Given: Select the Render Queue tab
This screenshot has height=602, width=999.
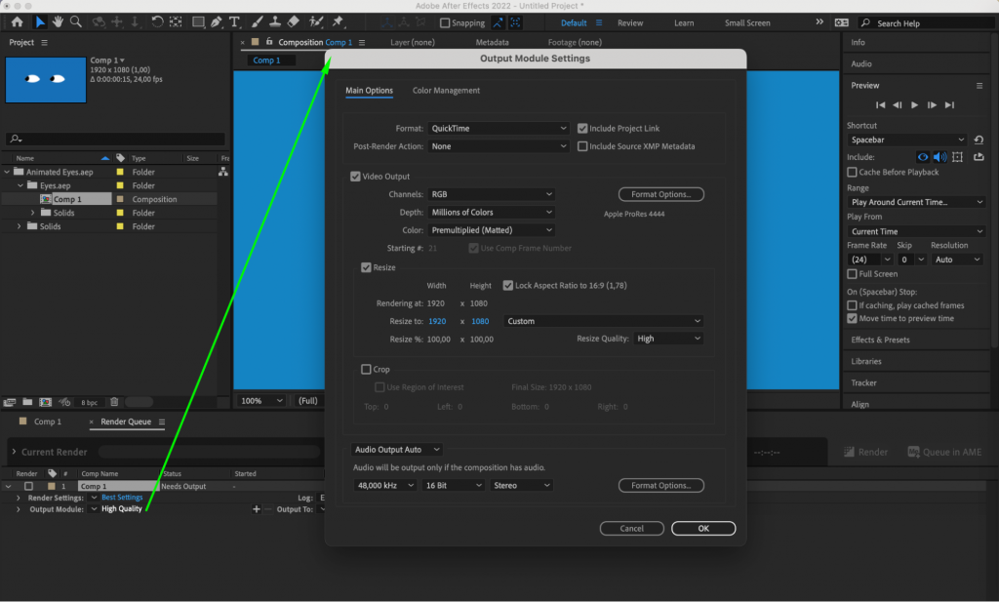Looking at the screenshot, I should (126, 421).
